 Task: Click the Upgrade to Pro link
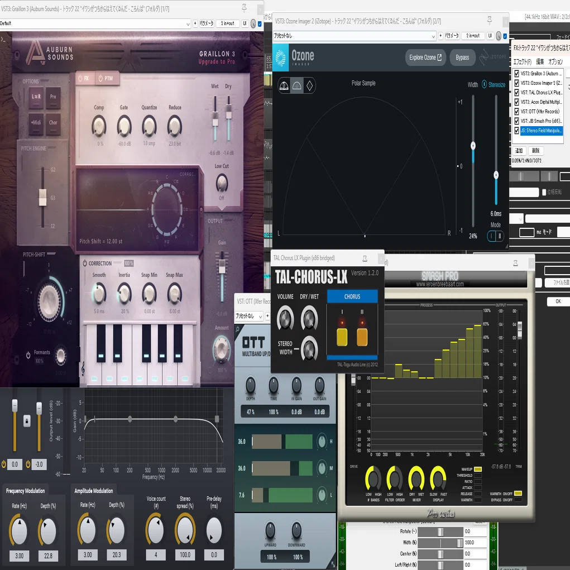pos(217,62)
